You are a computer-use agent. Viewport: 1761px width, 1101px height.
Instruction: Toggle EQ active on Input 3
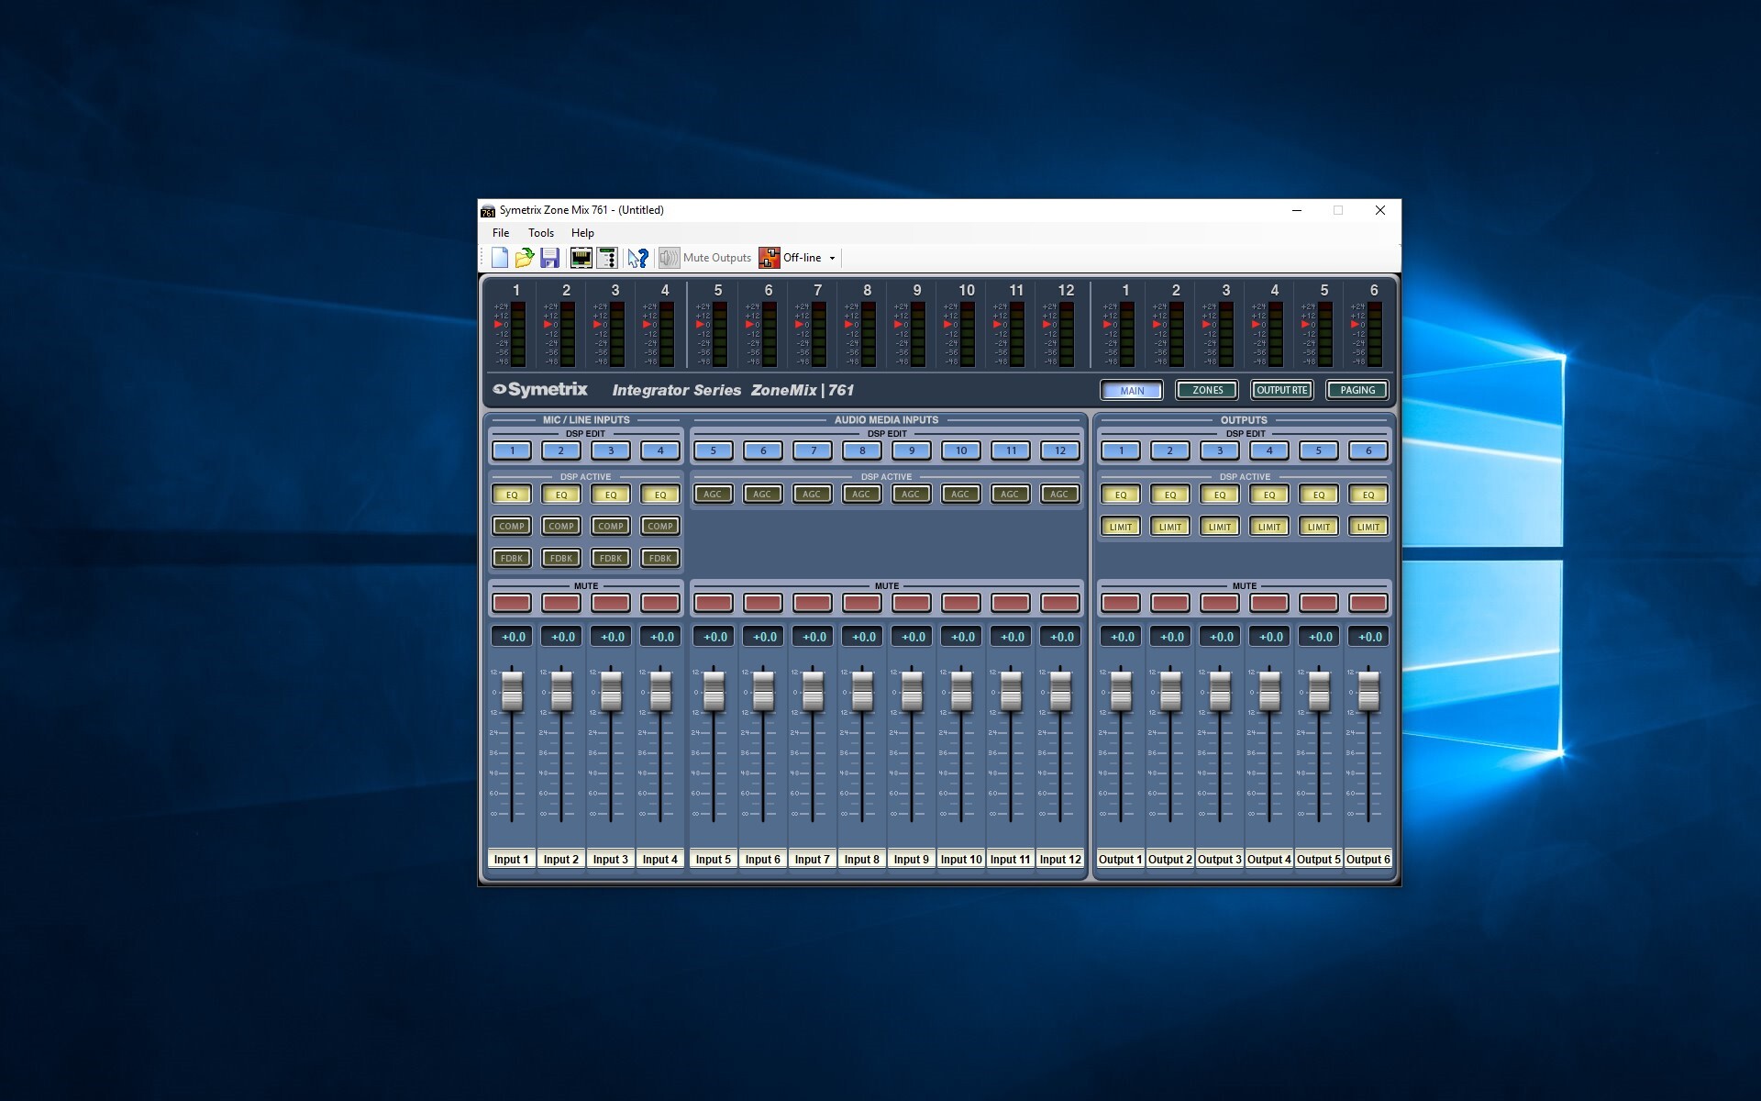611,495
